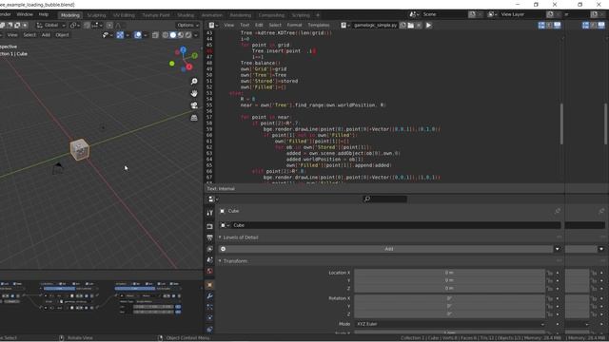Open the shading options dropdown arrow
Viewport: 609px width, 342px height.
(x=196, y=35)
